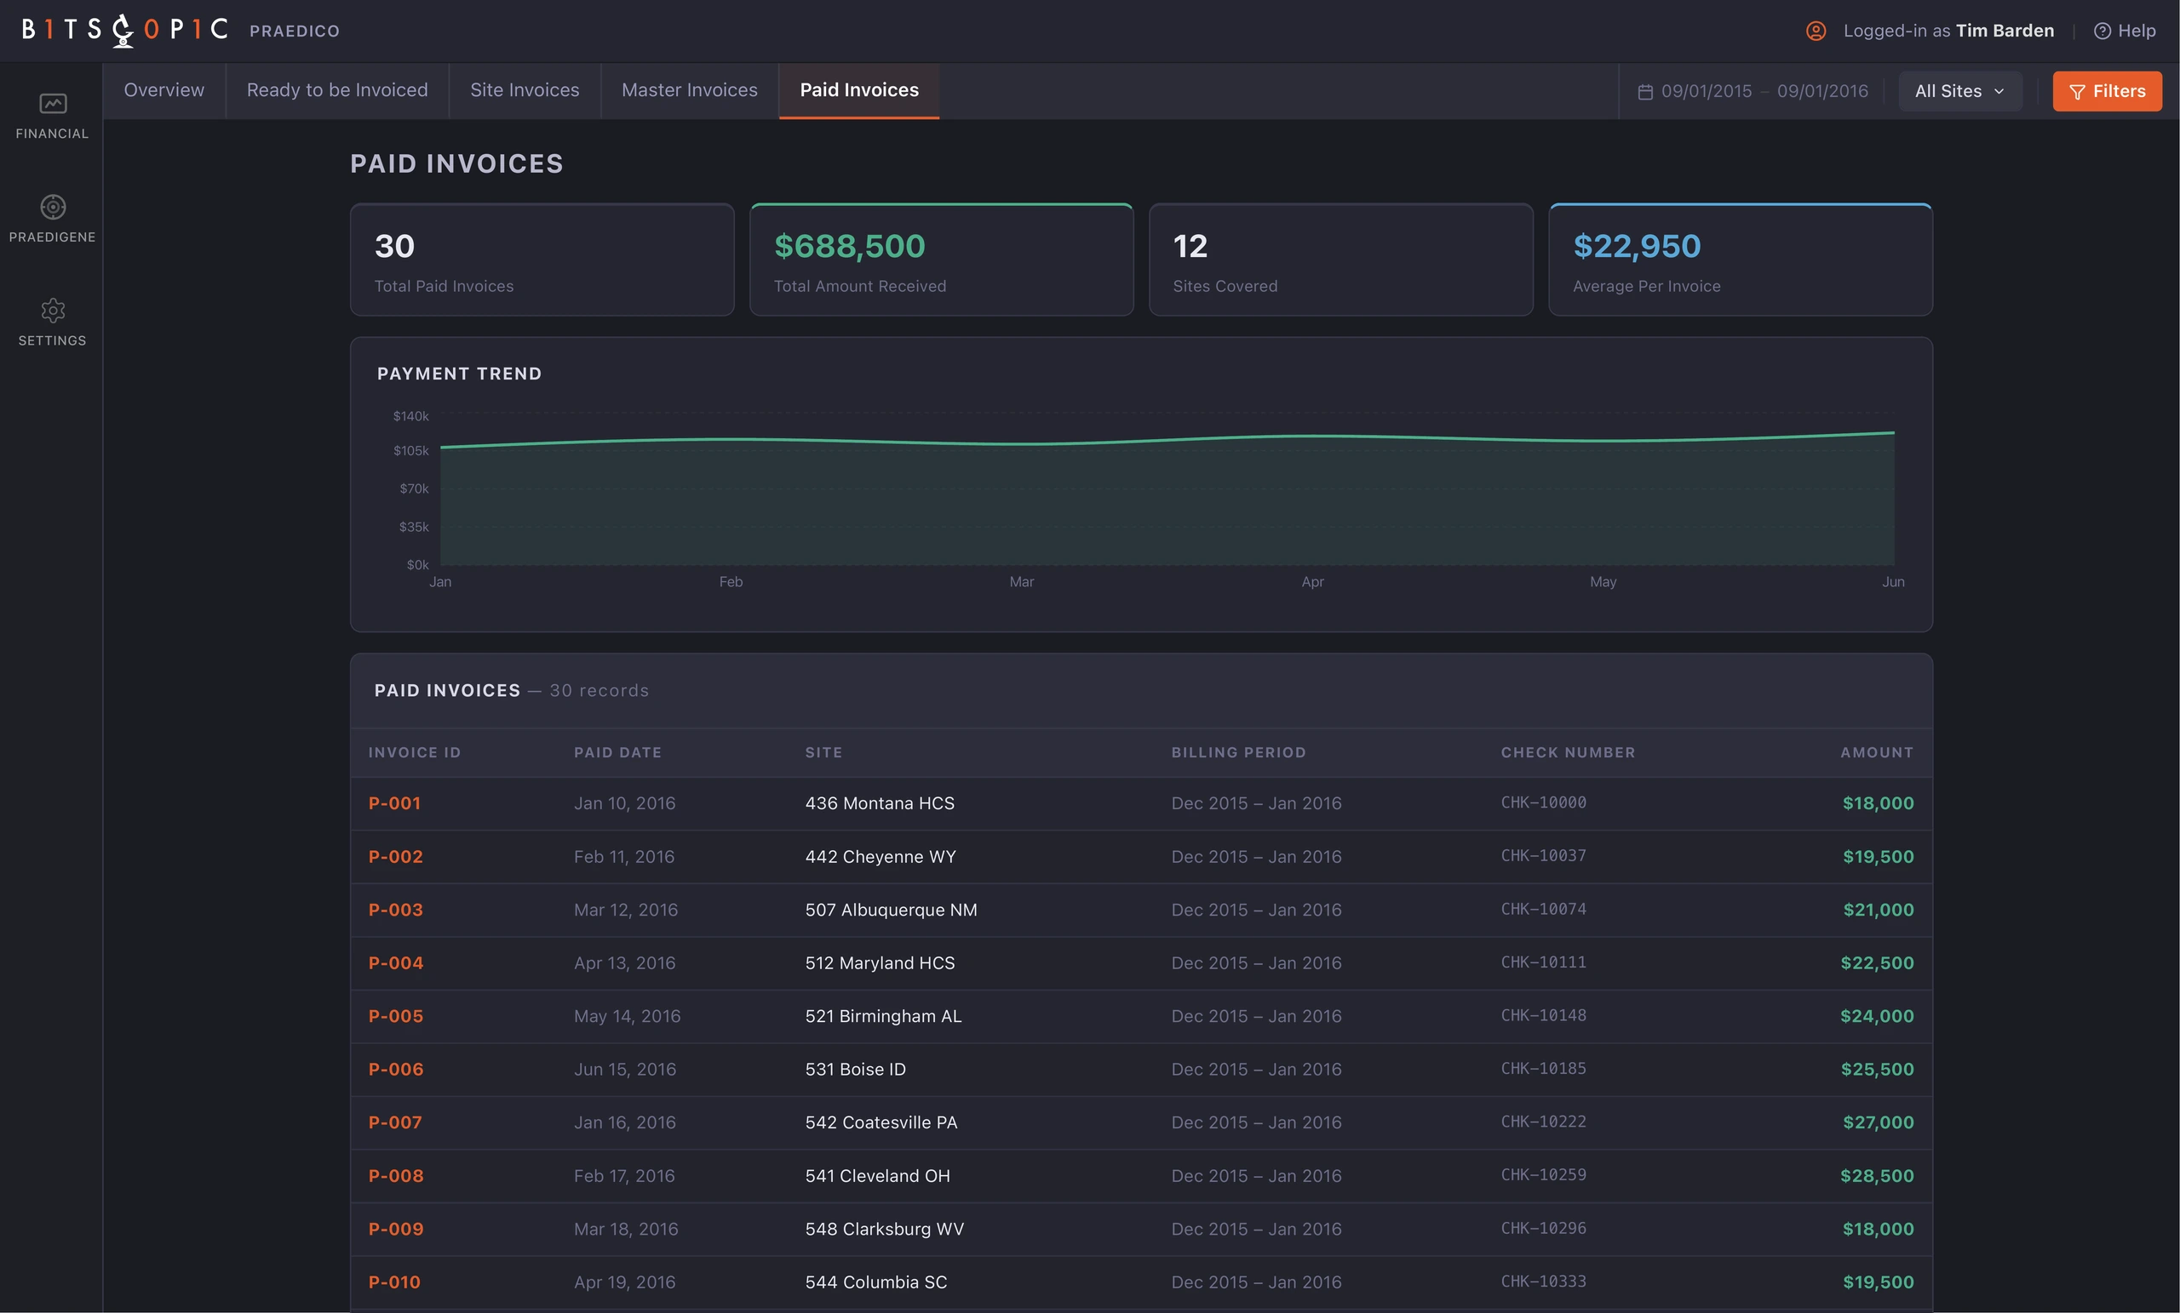Click the Bitscopic microscope logo

coord(123,30)
